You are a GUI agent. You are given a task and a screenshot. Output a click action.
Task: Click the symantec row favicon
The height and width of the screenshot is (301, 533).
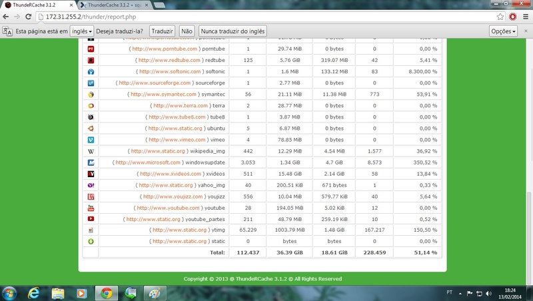click(91, 95)
